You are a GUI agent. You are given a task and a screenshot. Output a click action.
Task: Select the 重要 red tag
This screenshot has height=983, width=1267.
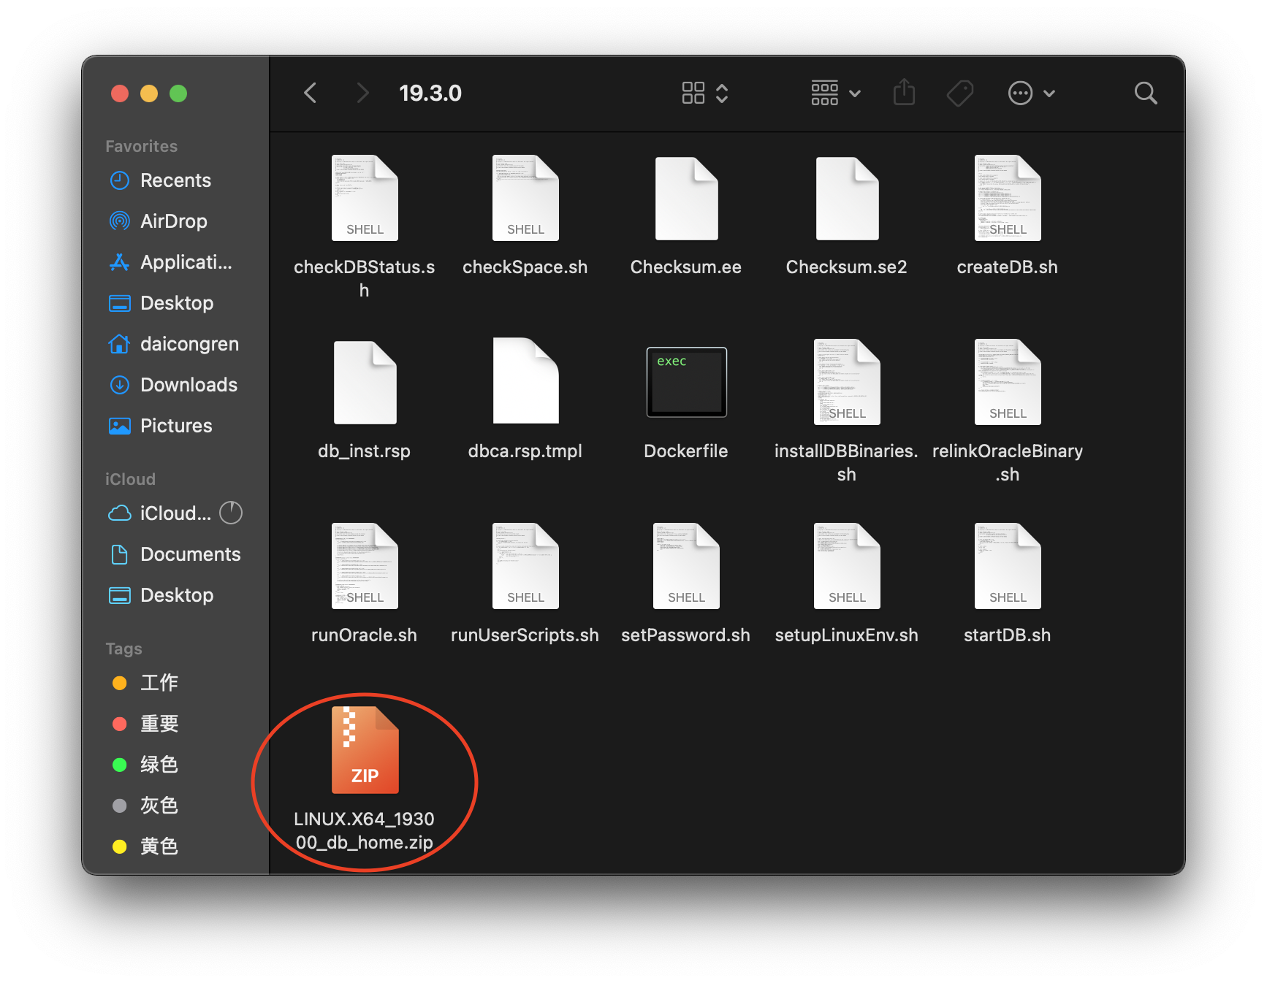tap(159, 724)
